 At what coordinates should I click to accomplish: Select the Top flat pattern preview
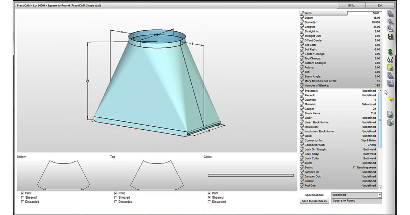(157, 175)
